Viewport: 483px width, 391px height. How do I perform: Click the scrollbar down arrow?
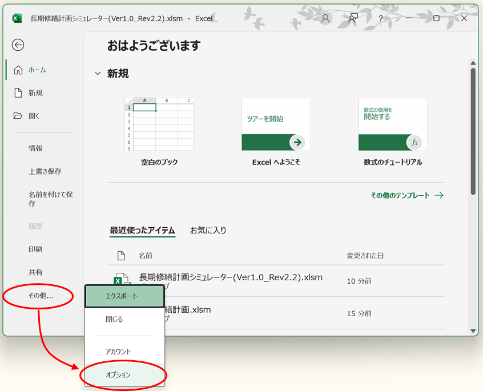(473, 330)
